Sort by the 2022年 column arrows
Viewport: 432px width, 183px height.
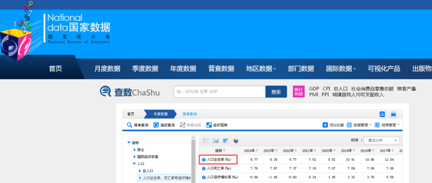[x=296, y=151]
